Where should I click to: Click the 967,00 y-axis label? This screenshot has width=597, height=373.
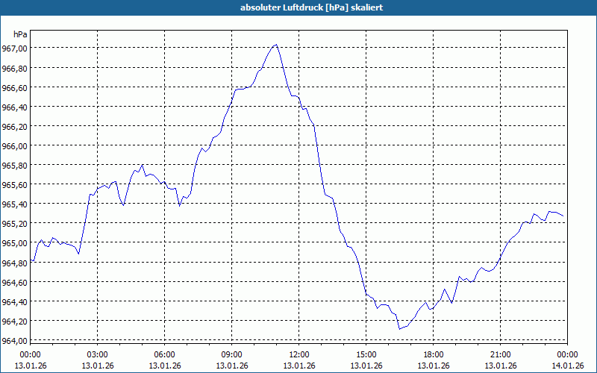(x=15, y=48)
